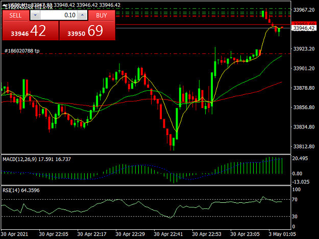The width and height of the screenshot is (319, 239).
Task: Increase lot size with the up arrow
Action: 82,15
